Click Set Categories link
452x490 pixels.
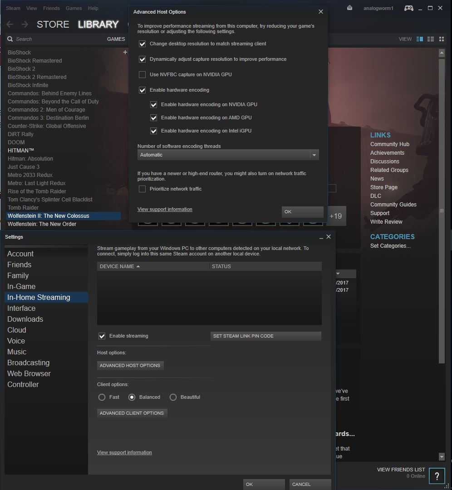click(x=390, y=246)
